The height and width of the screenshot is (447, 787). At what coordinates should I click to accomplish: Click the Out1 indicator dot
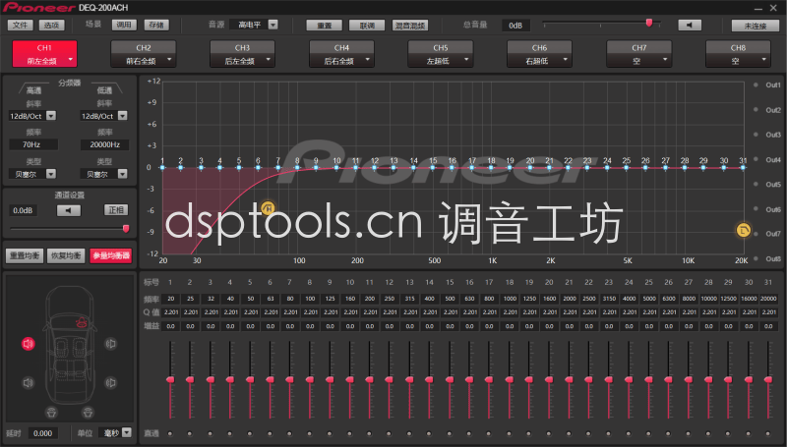point(756,85)
